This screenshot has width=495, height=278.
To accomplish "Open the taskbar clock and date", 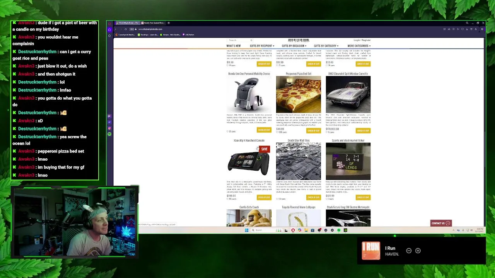I will (480, 230).
